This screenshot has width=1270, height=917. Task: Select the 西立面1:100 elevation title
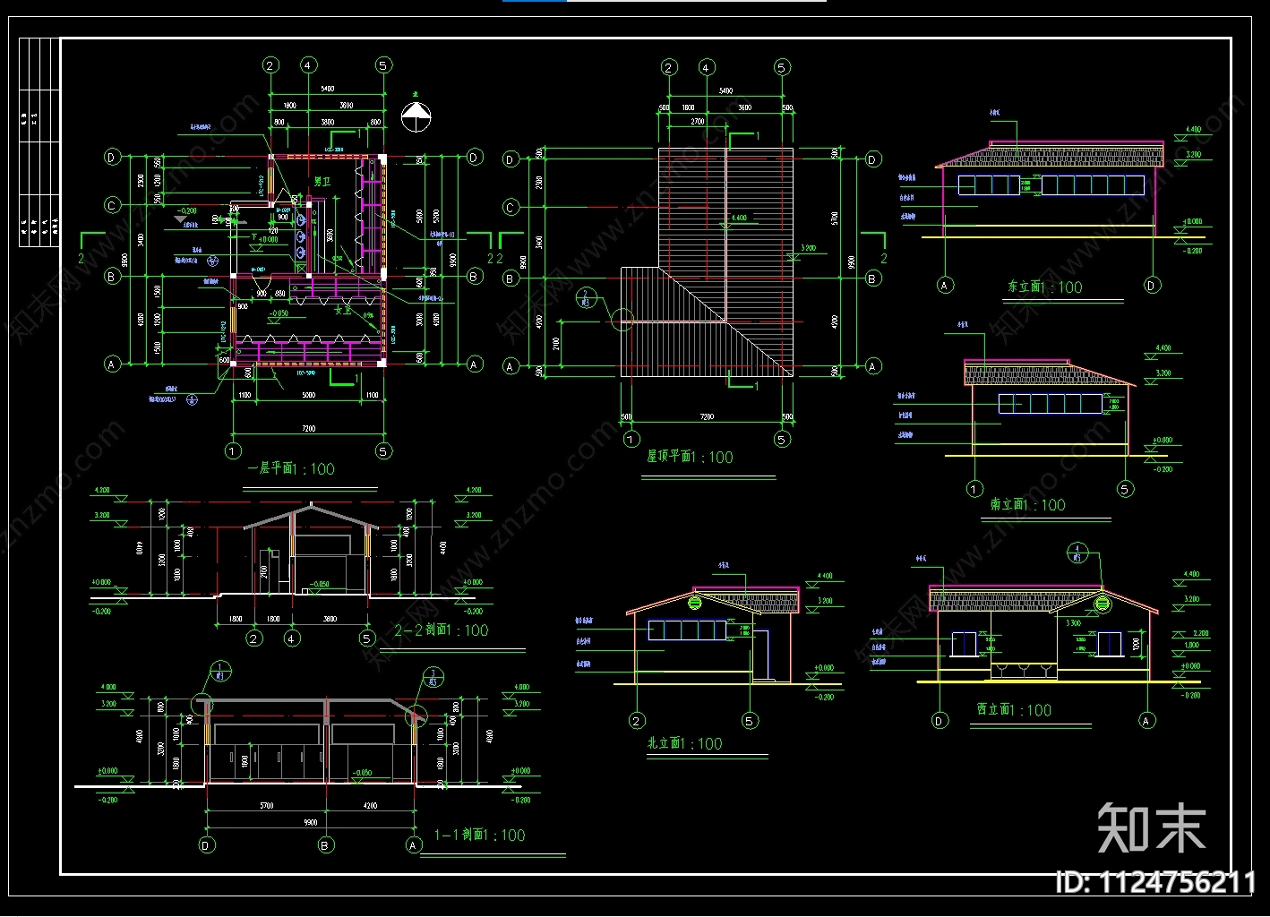pyautogui.click(x=1014, y=710)
